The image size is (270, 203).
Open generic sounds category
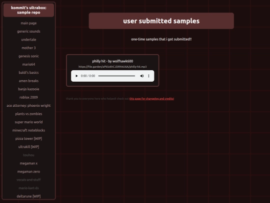28,32
